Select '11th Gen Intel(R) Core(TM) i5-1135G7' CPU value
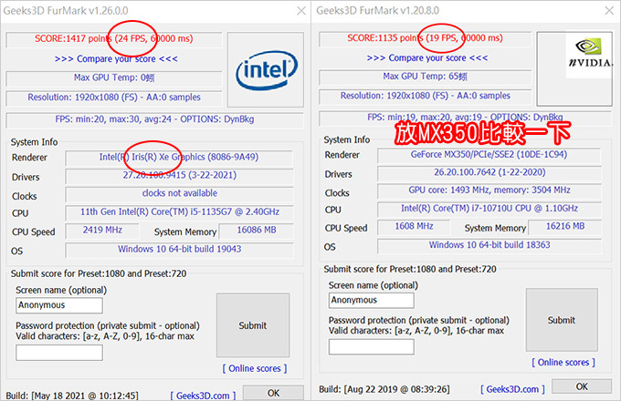The width and height of the screenshot is (621, 401). [179, 211]
